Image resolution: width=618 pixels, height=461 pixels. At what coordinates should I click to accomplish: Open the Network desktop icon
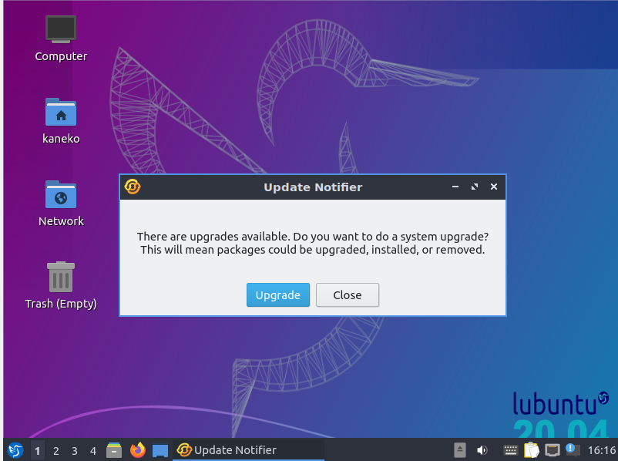pyautogui.click(x=61, y=203)
